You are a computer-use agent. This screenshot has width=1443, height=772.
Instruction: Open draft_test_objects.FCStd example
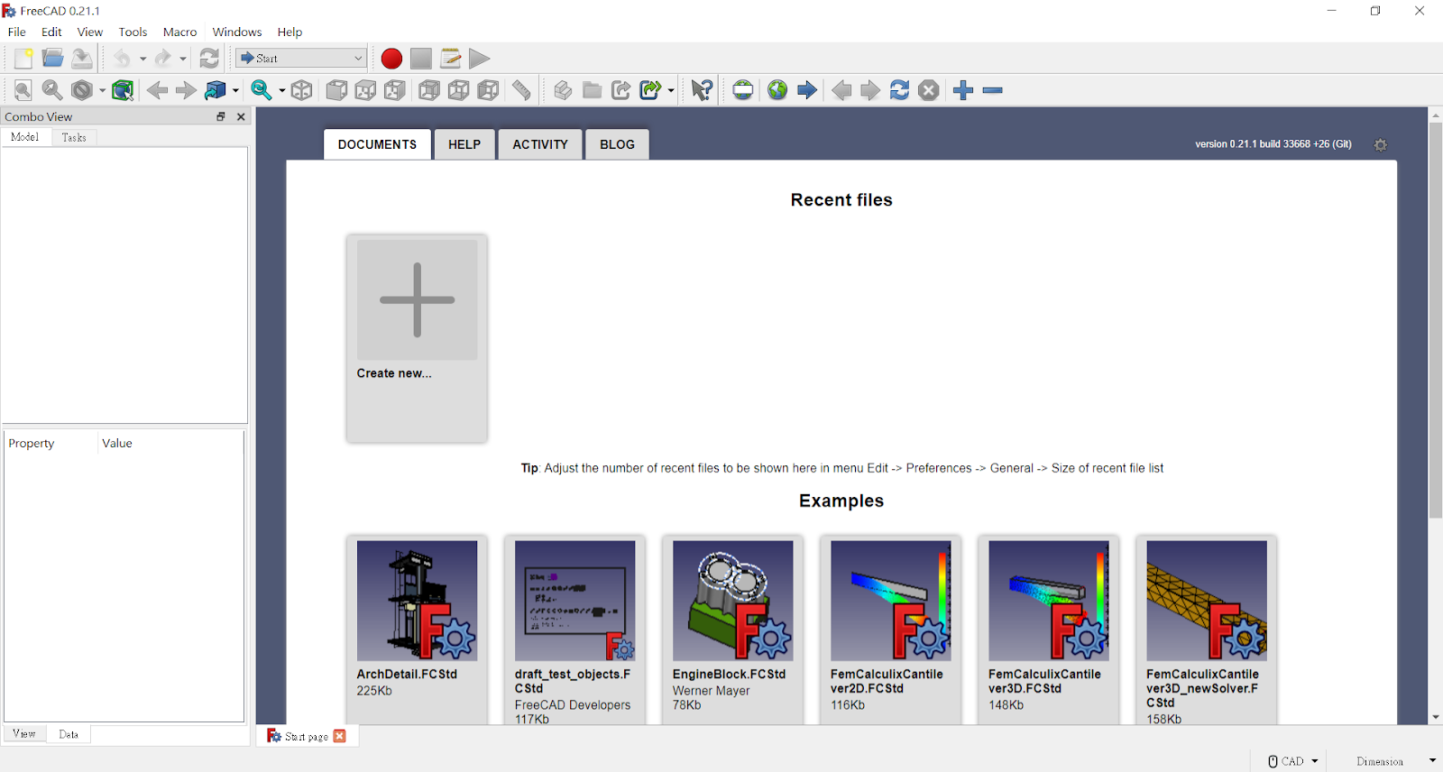[574, 630]
